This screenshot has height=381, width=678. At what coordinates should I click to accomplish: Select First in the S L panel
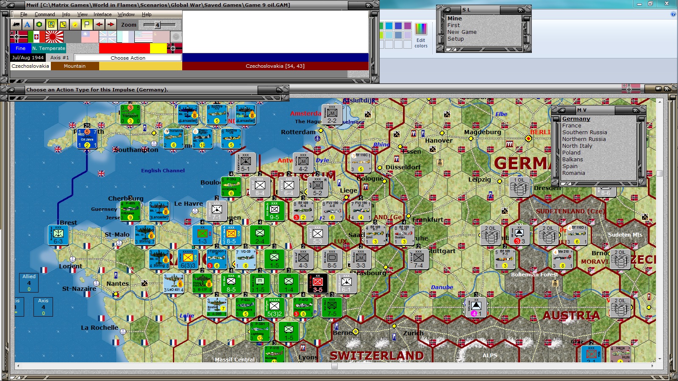453,25
